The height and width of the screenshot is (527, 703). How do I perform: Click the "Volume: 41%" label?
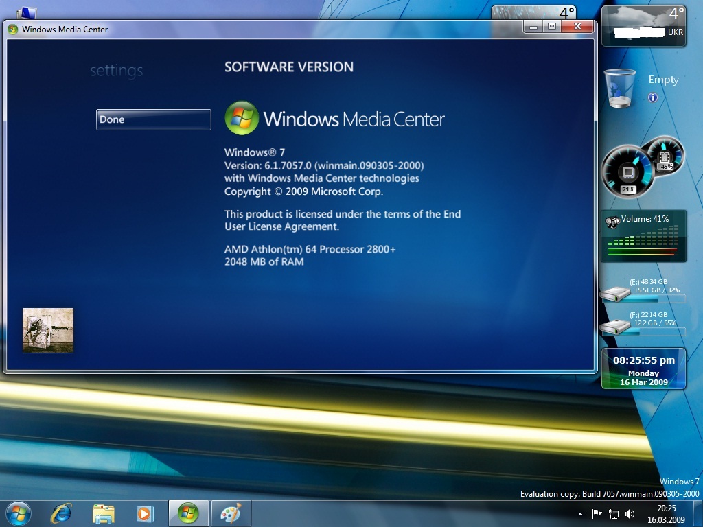645,219
